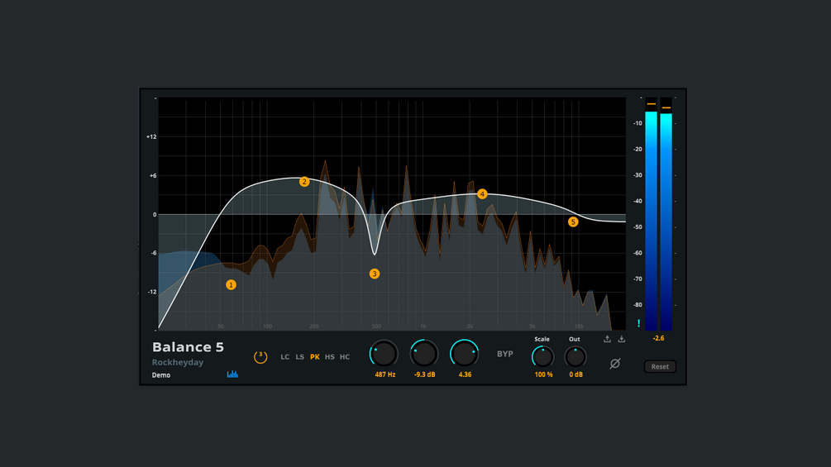Click the -2.6 peak level readout
This screenshot has height=467, width=831.
point(658,338)
